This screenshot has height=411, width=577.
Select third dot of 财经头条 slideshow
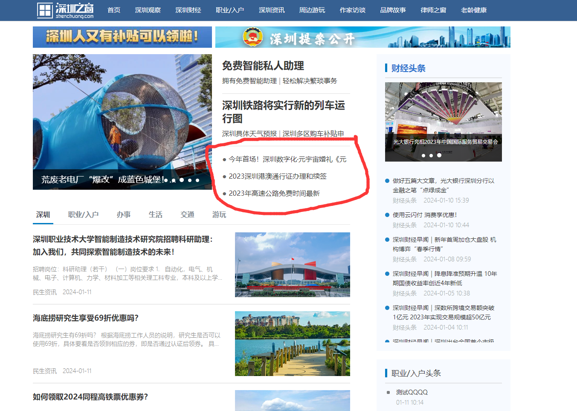[439, 155]
